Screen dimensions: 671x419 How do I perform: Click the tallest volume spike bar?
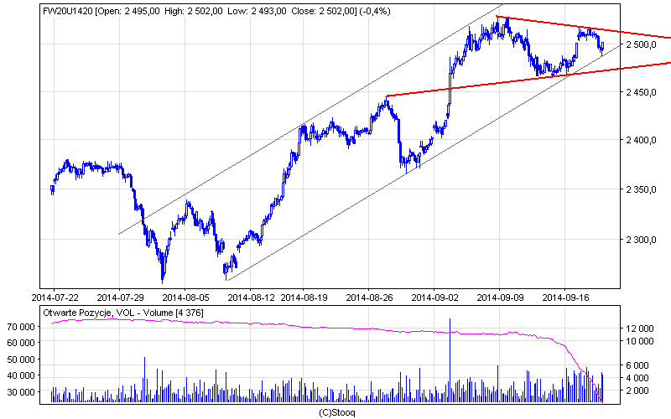[x=450, y=360]
